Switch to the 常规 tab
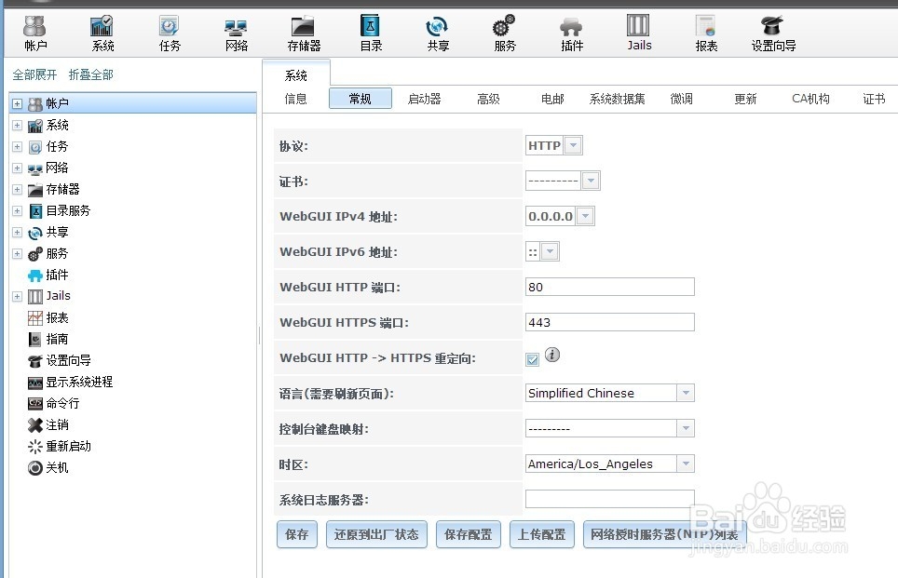Viewport: 898px width, 578px height. pyautogui.click(x=361, y=99)
